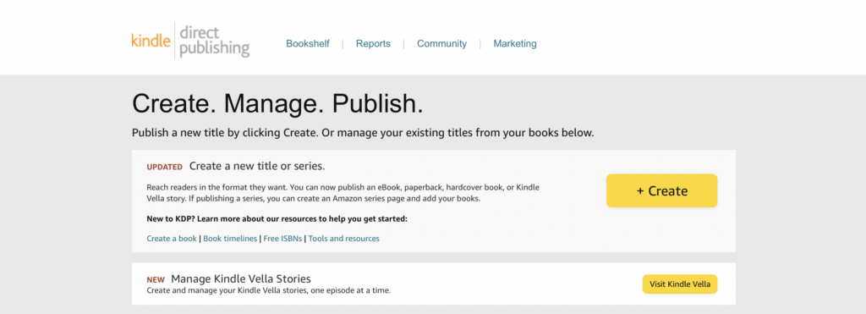Click the Publish a new title instruction line
The width and height of the screenshot is (866, 314).
pyautogui.click(x=363, y=133)
